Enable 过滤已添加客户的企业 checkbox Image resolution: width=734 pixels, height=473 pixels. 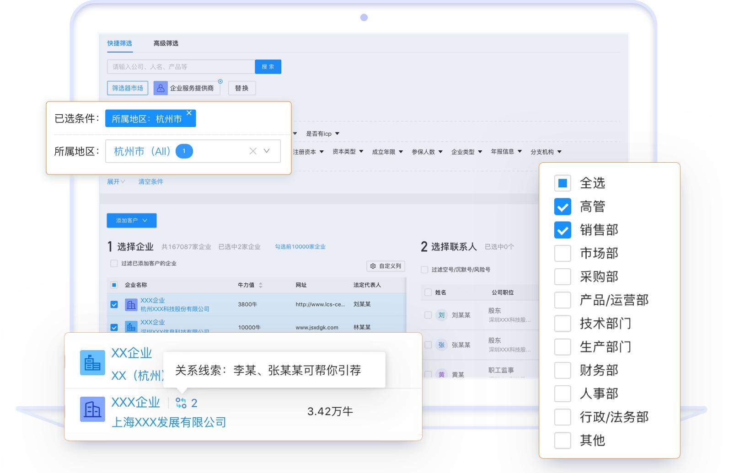pos(114,263)
